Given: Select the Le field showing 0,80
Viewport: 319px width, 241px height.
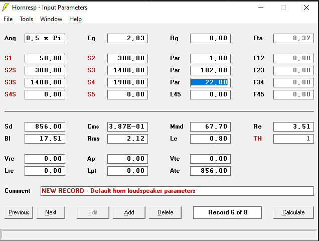Looking at the screenshot, I should click(x=210, y=139).
